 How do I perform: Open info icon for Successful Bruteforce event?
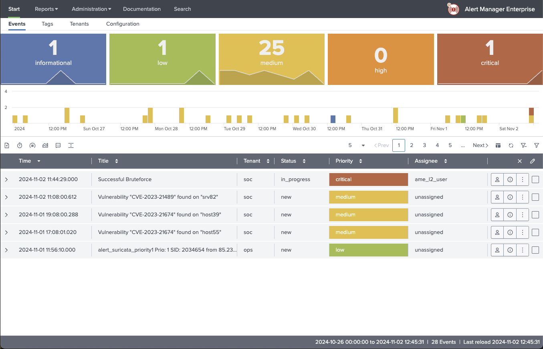pyautogui.click(x=510, y=180)
